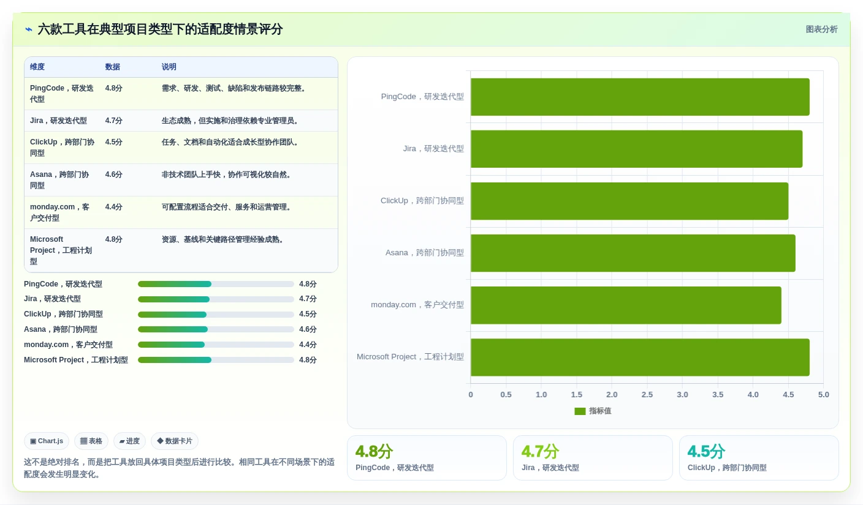This screenshot has width=863, height=505.
Task: Click the PingCode chart bar
Action: [640, 97]
